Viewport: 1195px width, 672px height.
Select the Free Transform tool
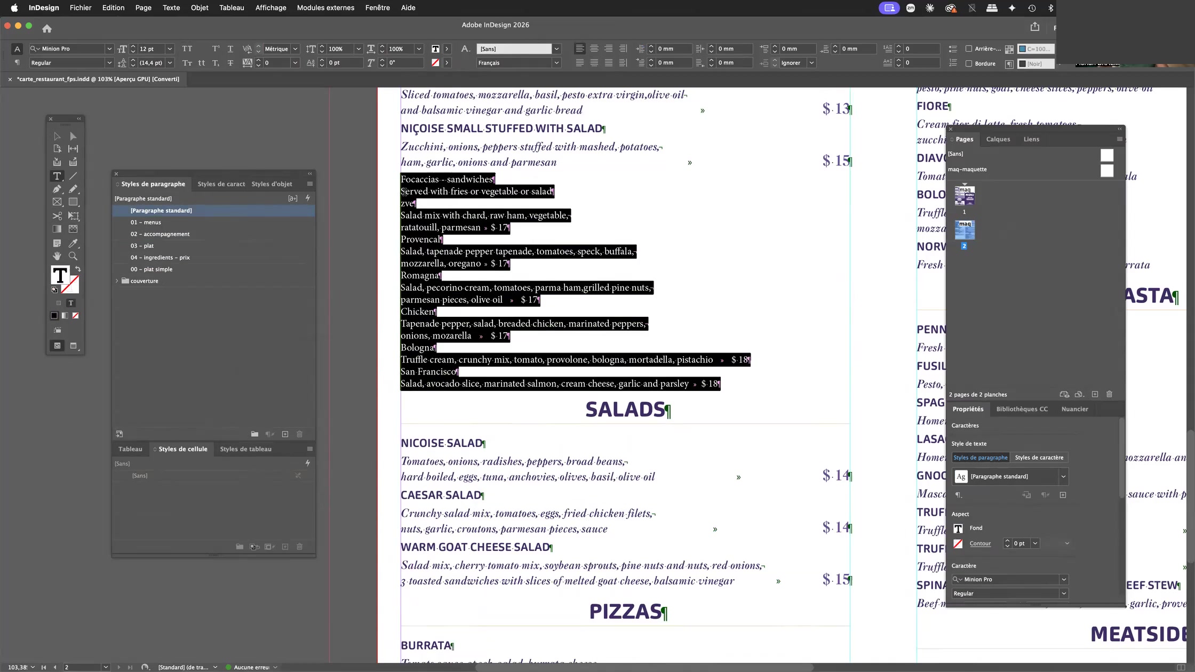(x=73, y=216)
